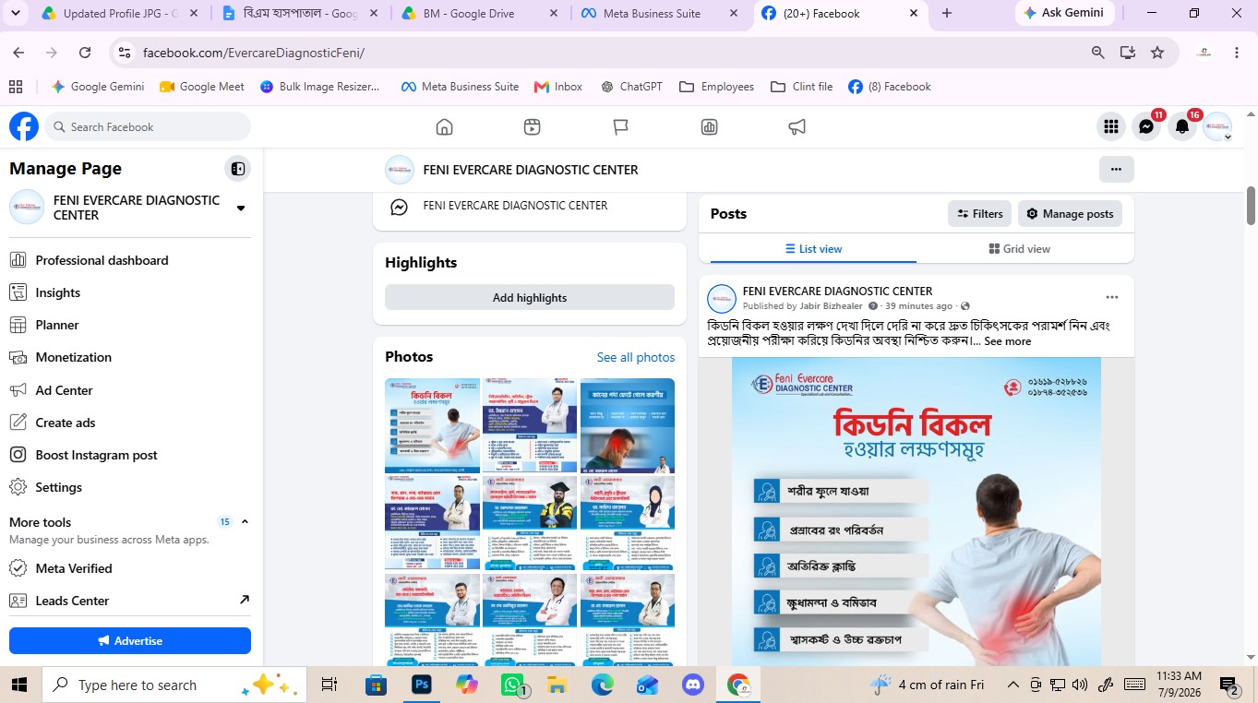Click the Advertise button
This screenshot has height=703, width=1258.
130,640
